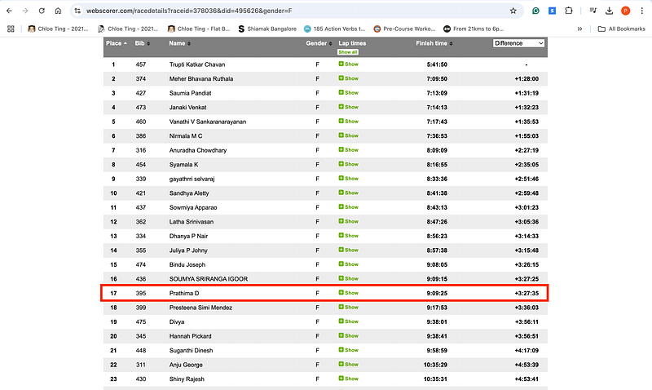
Task: Open the orange profile avatar
Action: 625,11
